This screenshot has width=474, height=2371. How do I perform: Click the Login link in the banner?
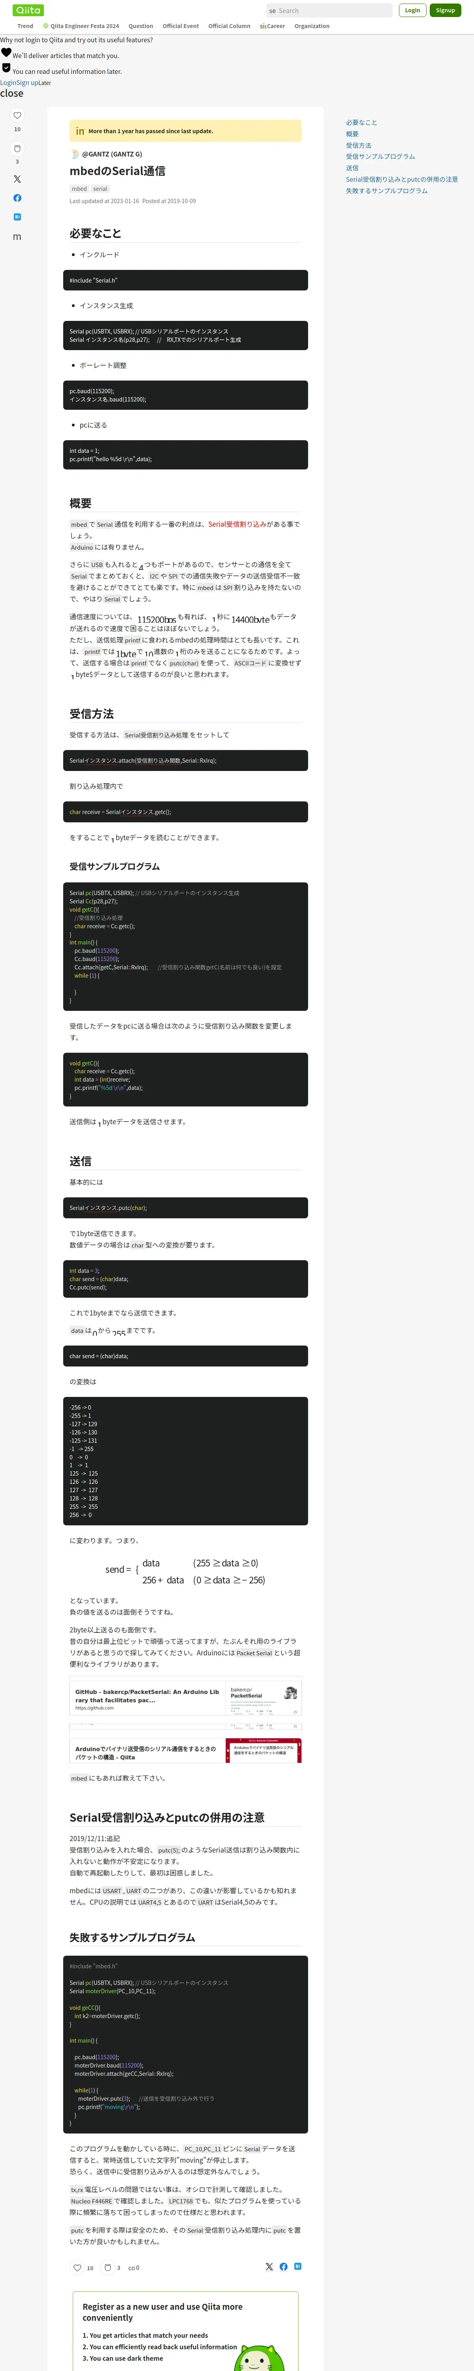pyautogui.click(x=8, y=83)
